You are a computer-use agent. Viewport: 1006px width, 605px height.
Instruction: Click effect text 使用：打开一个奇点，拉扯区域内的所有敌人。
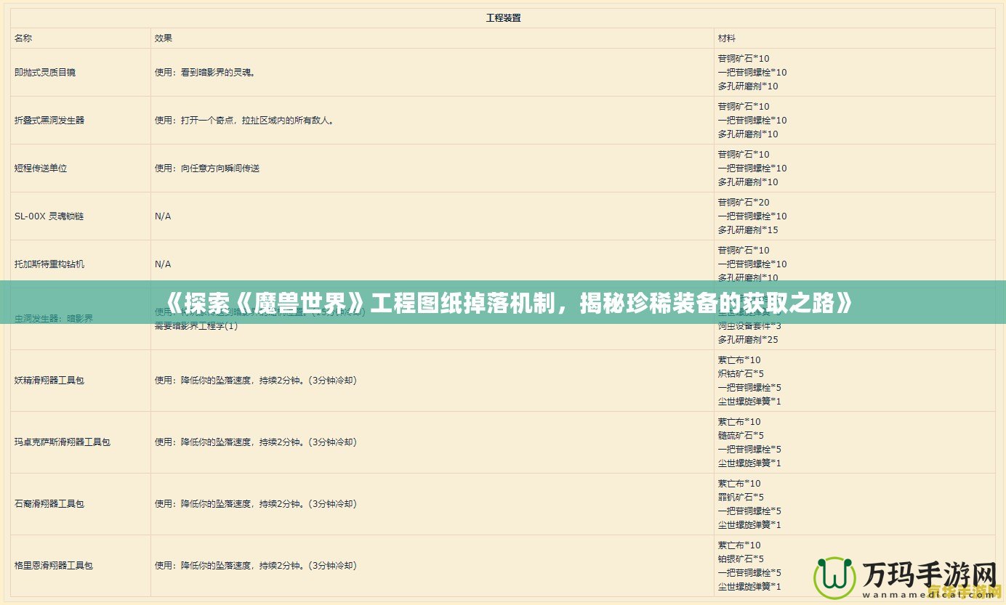coord(245,121)
